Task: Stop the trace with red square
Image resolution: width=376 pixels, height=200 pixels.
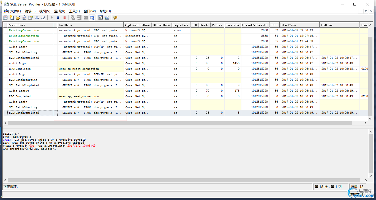Action: click(x=65, y=18)
